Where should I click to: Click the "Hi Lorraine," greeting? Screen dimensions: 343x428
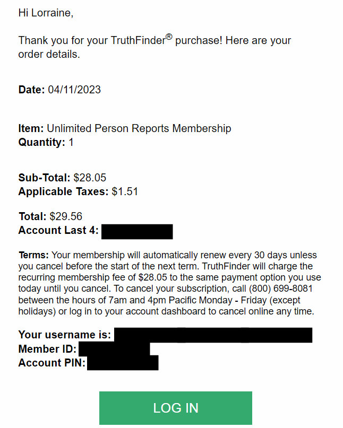46,13
